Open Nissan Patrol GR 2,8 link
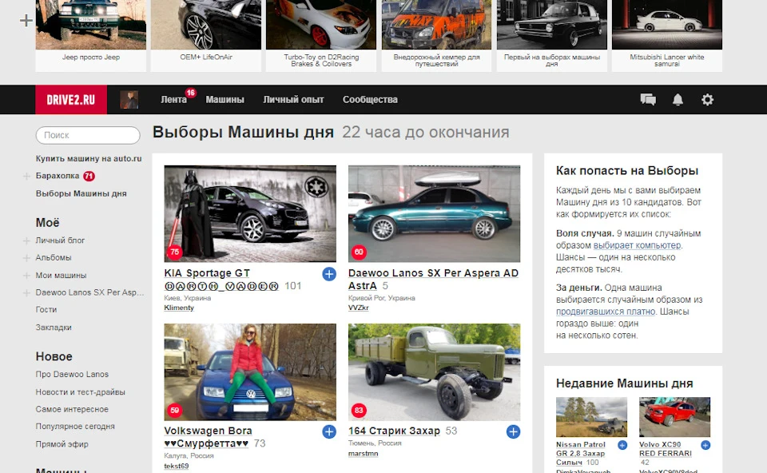This screenshot has height=473, width=767. pos(581,454)
